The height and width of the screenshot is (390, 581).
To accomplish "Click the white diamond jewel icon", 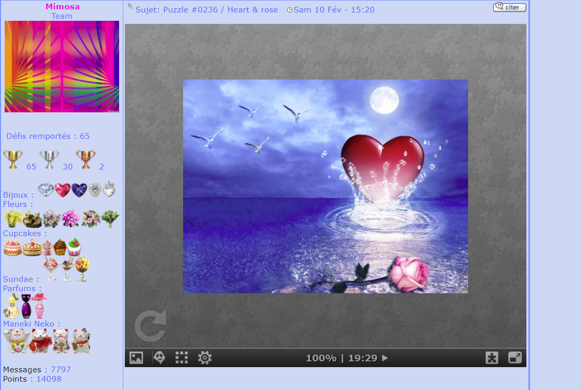I will 46,190.
